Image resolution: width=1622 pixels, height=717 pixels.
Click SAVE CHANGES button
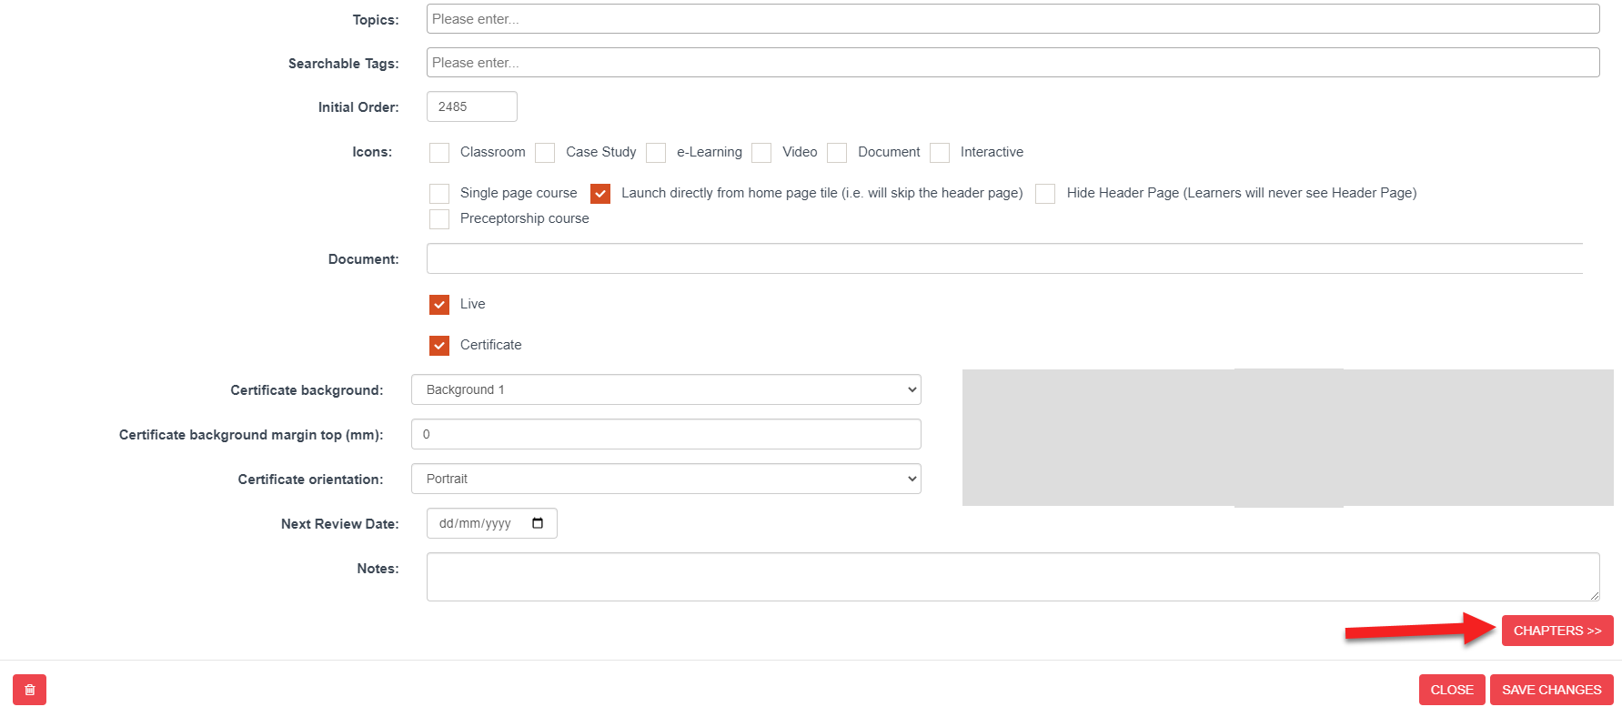pyautogui.click(x=1552, y=690)
